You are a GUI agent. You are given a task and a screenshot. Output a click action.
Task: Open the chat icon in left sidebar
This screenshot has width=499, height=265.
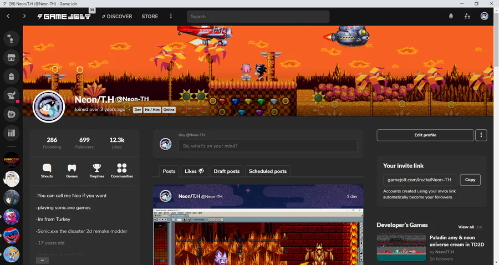click(x=11, y=39)
